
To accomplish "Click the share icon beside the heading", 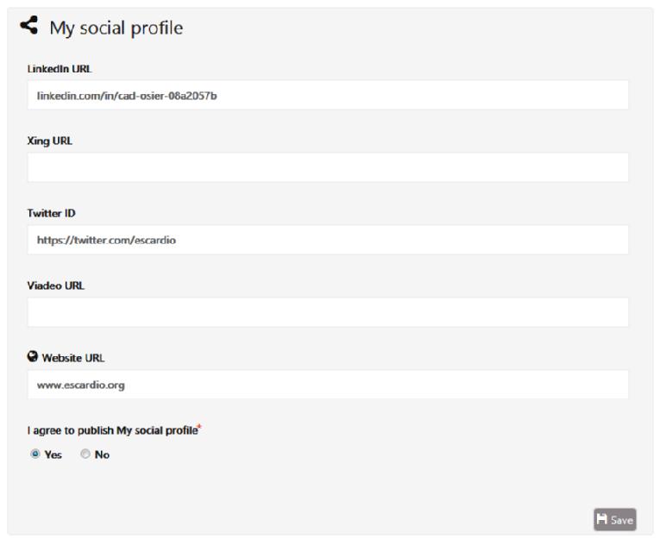I will (29, 27).
